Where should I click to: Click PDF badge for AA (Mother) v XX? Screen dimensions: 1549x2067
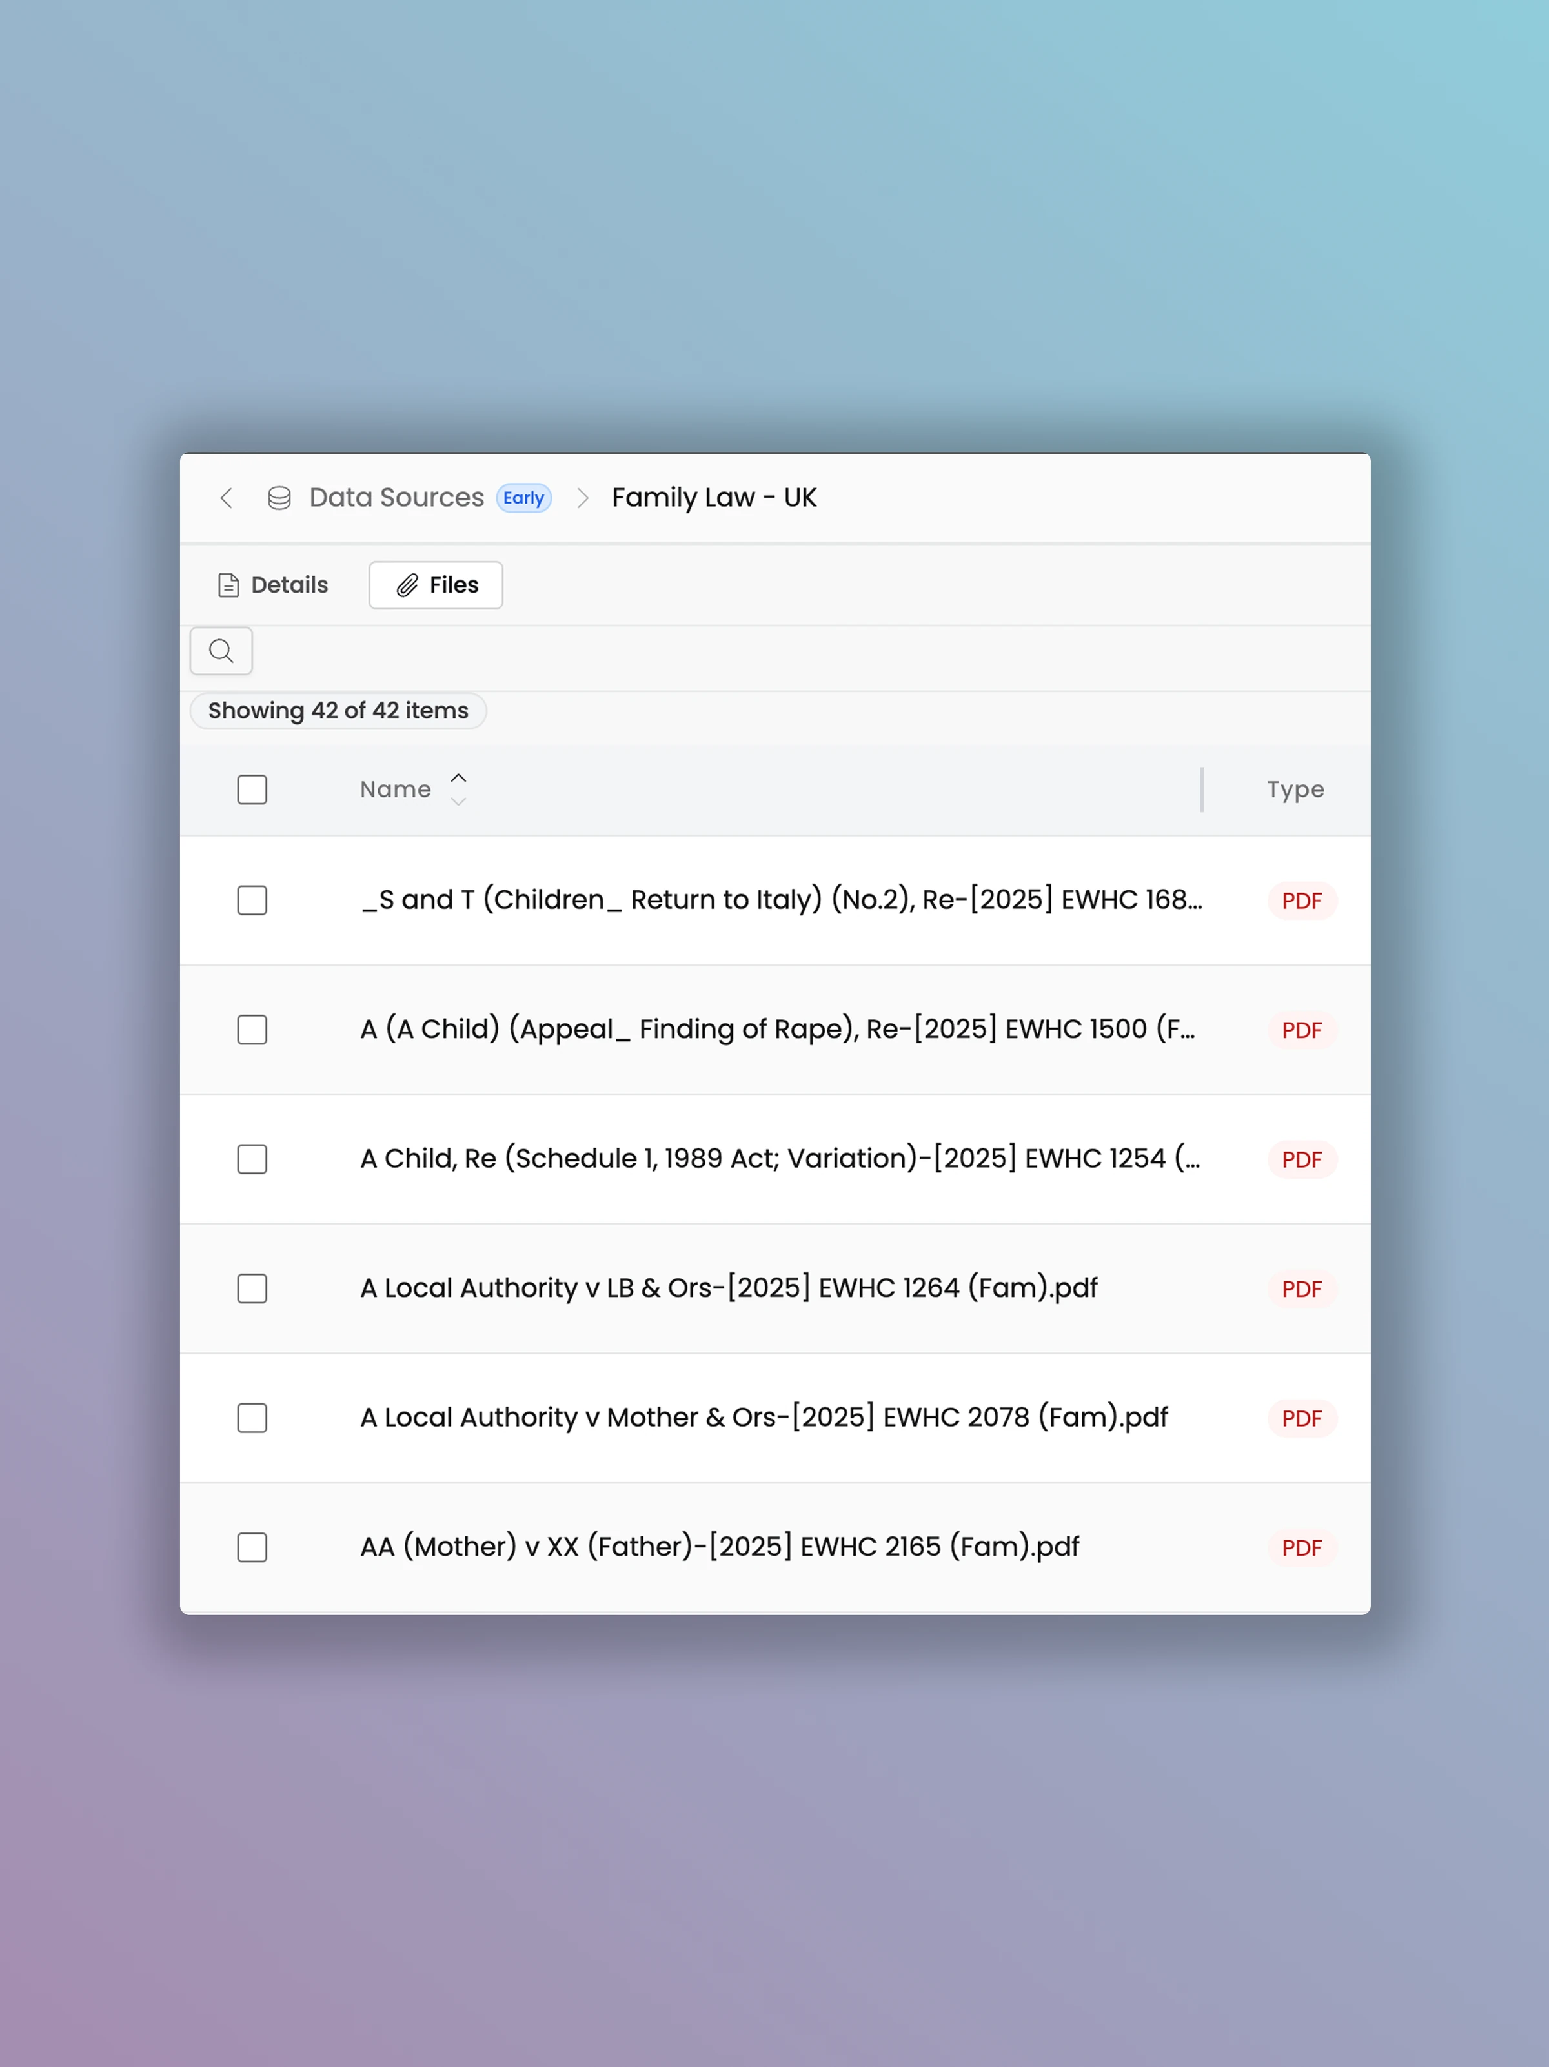1301,1549
